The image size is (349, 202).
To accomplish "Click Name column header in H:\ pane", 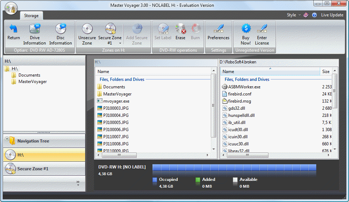I will coord(153,72).
